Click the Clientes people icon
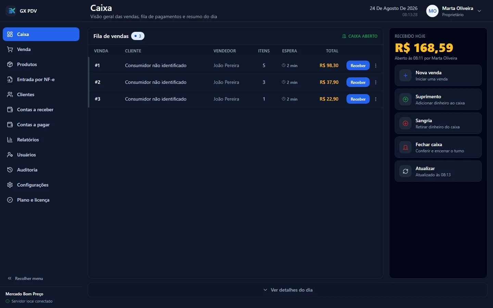The width and height of the screenshot is (493, 308). (x=10, y=94)
